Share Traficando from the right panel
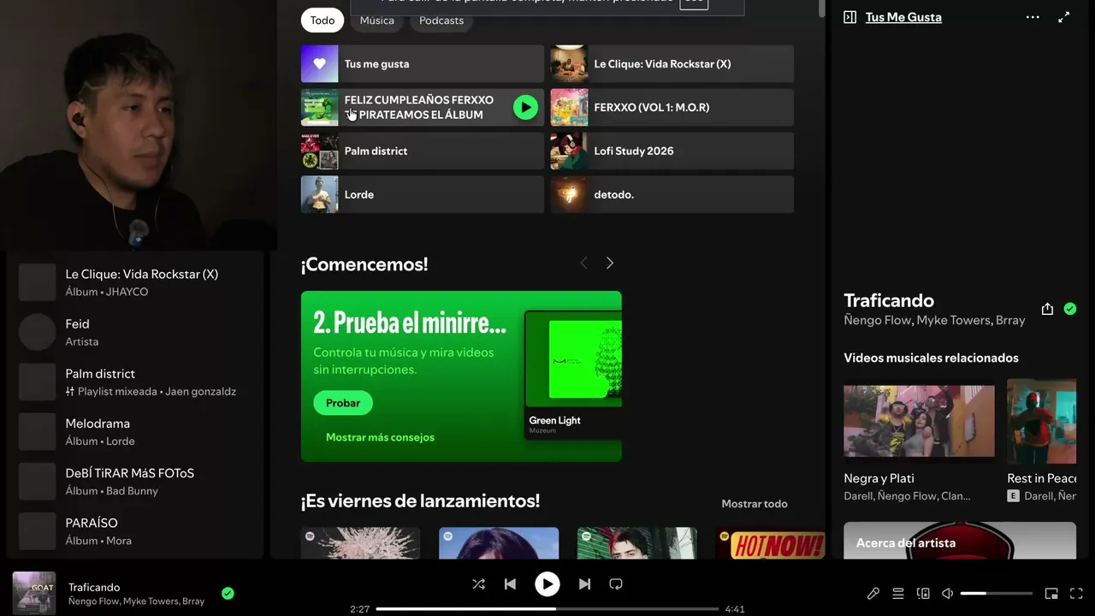The height and width of the screenshot is (616, 1095). (x=1047, y=309)
